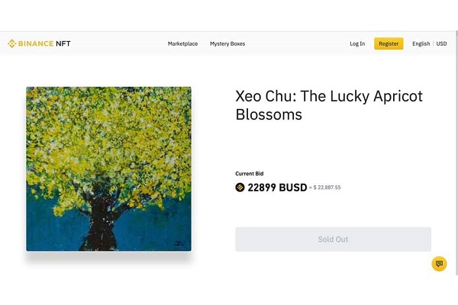Open the English language selector

click(x=421, y=43)
